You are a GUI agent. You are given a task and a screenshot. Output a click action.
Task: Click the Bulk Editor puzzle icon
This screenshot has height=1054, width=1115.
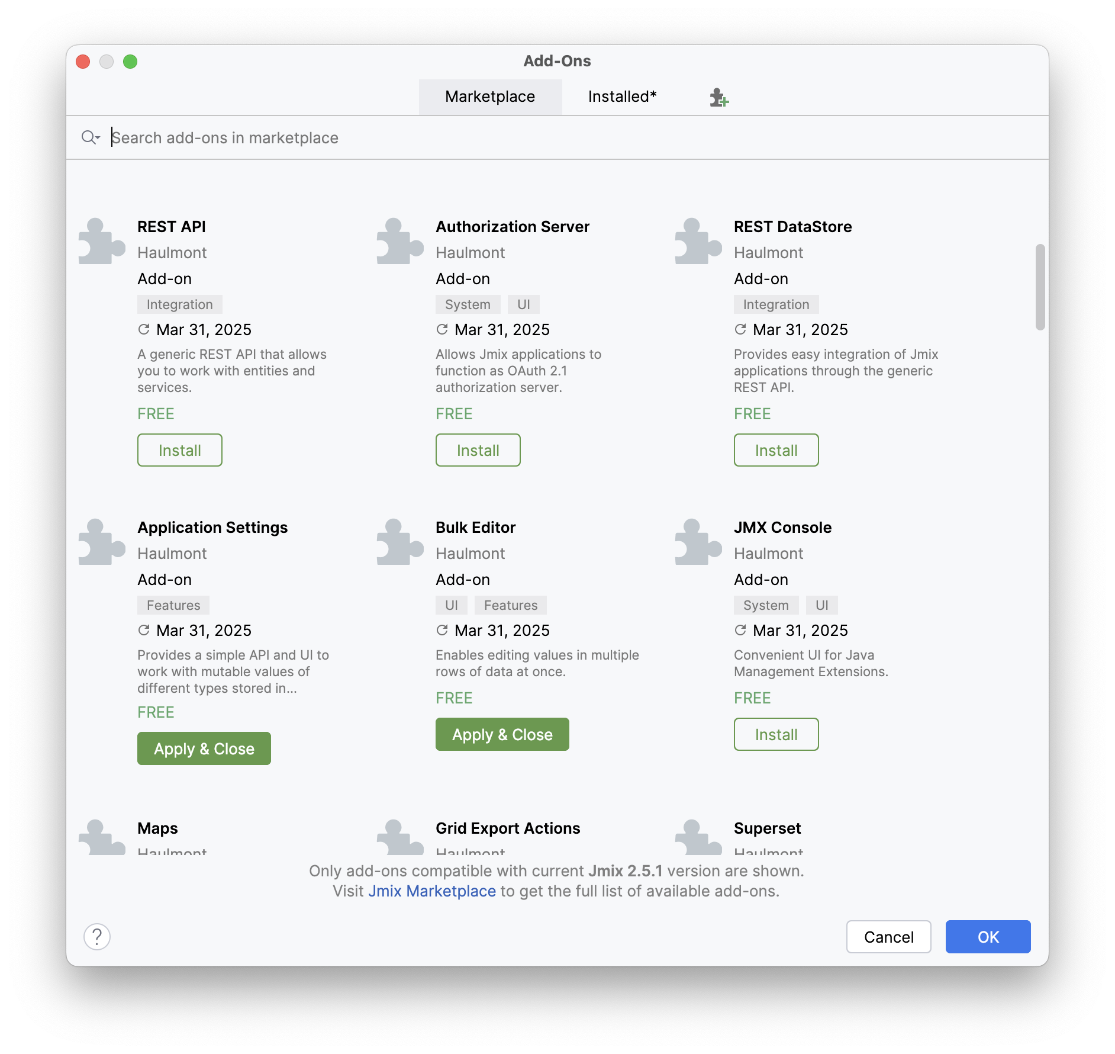tap(400, 542)
